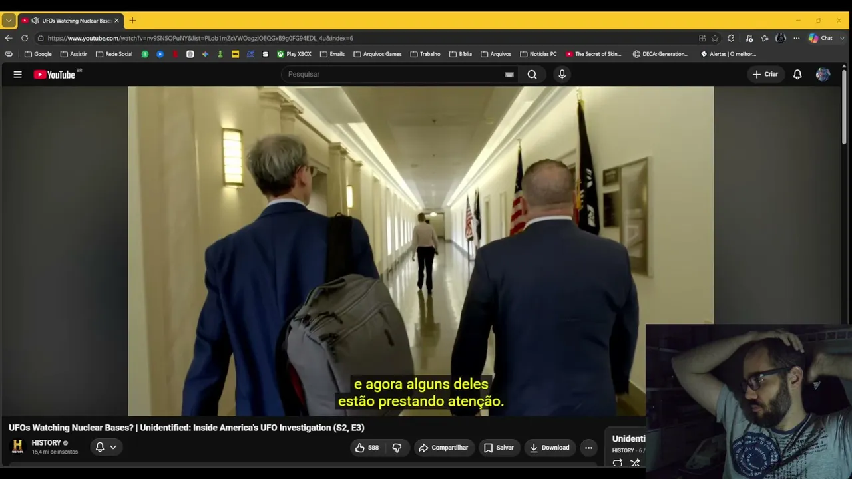This screenshot has width=852, height=479.
Task: Open browser settings and more menu
Action: [x=796, y=38]
